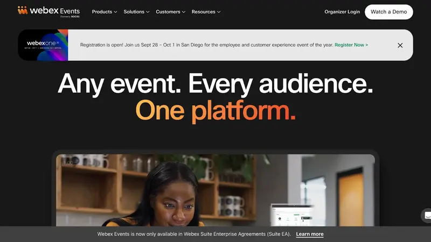Screen dimensions: 431x242
Task: Click the Watch a Demo button
Action: (x=388, y=12)
